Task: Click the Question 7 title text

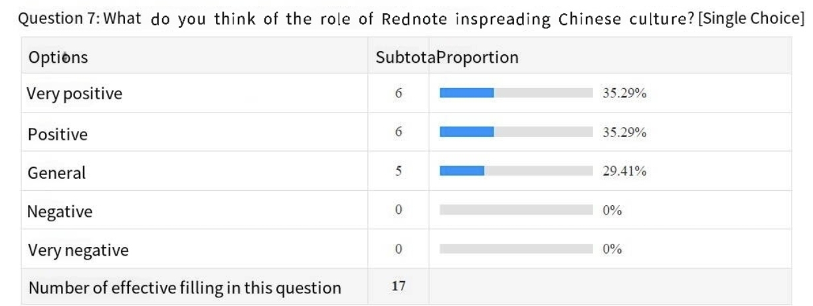Action: click(406, 18)
